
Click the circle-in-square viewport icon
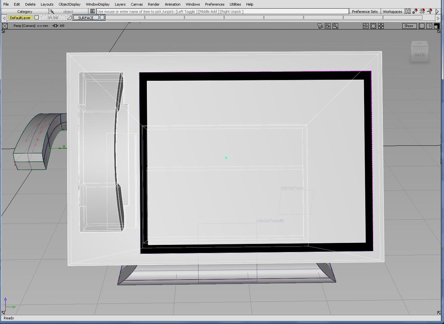(x=373, y=26)
